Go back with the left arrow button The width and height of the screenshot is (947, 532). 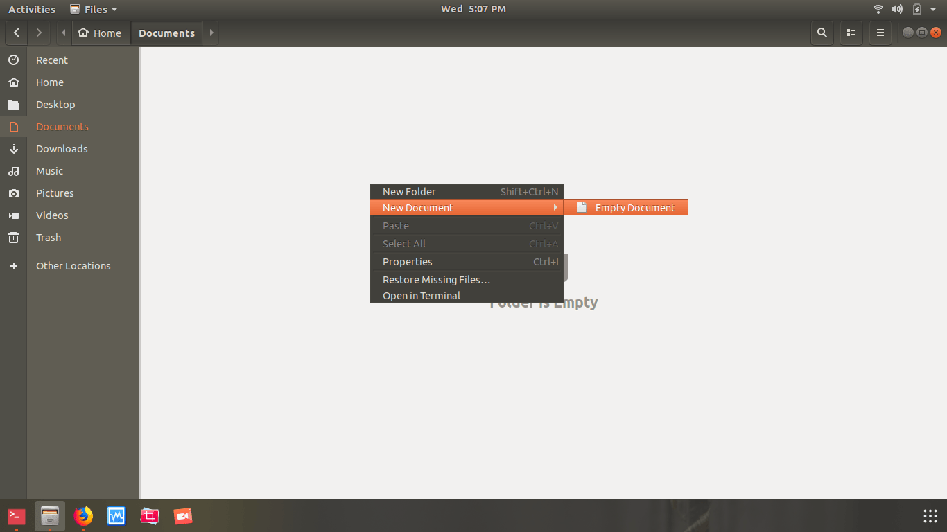[17, 33]
